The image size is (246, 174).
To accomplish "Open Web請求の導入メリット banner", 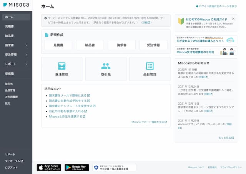I will click(206, 39).
